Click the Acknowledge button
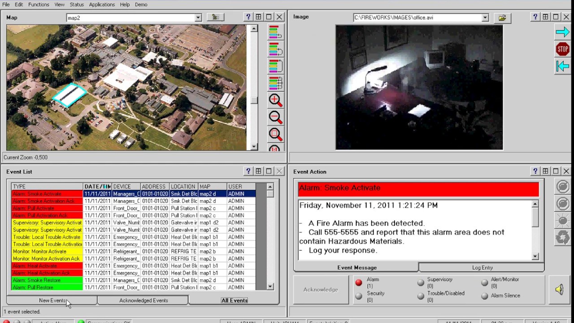Screen dimensions: 574x323 (321, 289)
